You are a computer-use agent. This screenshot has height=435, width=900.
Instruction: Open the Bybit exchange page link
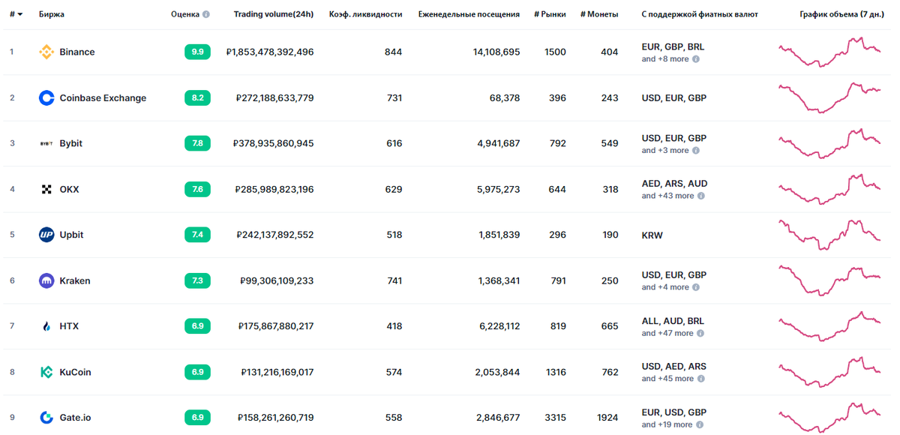(71, 143)
